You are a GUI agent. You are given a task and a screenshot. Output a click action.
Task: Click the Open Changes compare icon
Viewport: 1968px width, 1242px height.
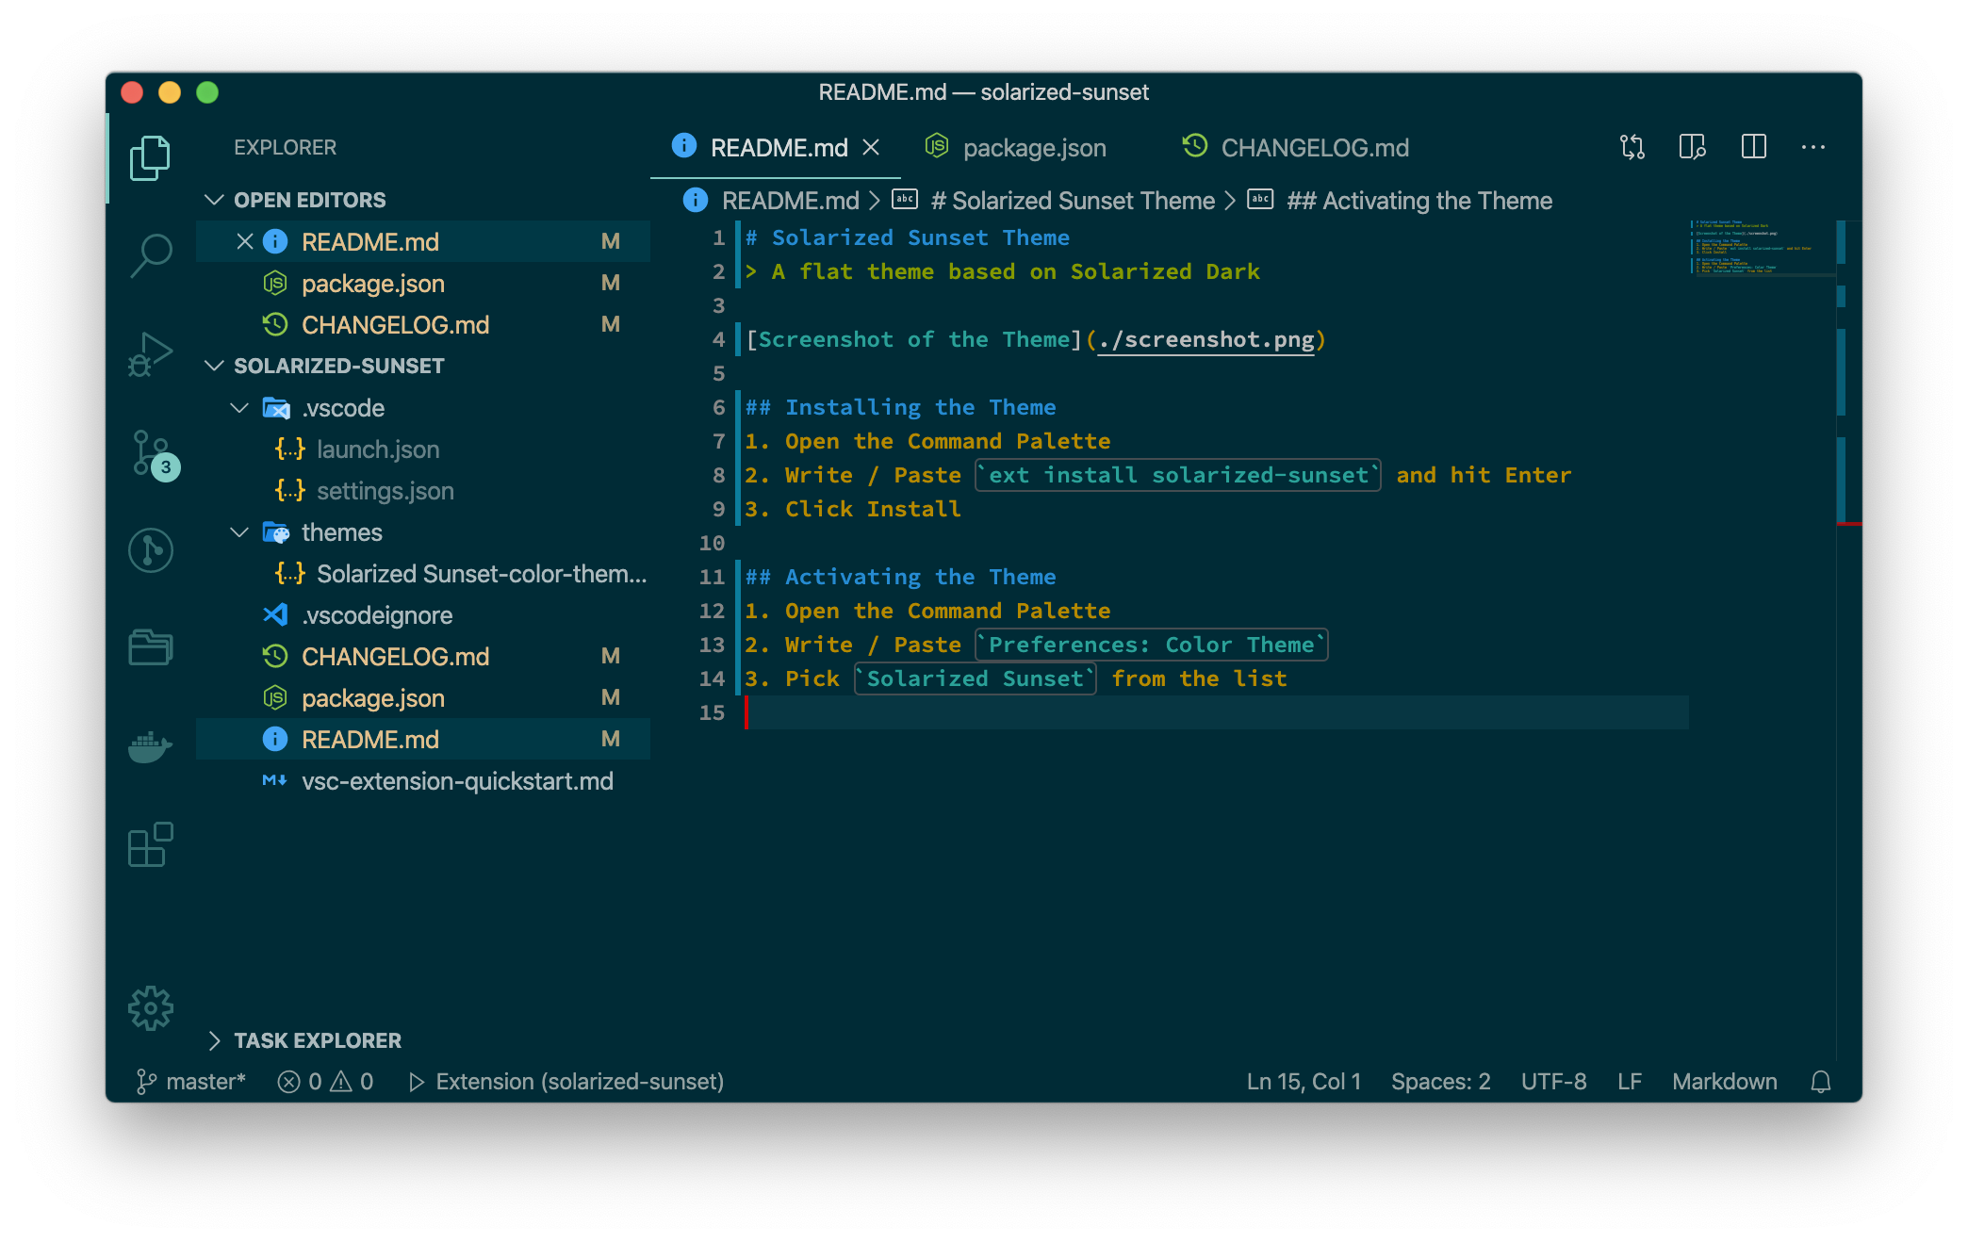1632,147
